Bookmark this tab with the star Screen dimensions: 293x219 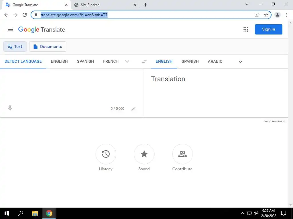point(266,15)
